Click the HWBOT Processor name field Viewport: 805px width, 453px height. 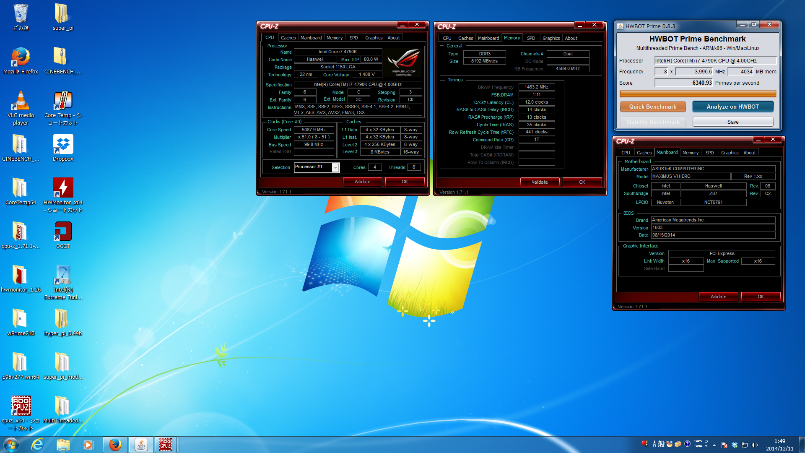(715, 61)
